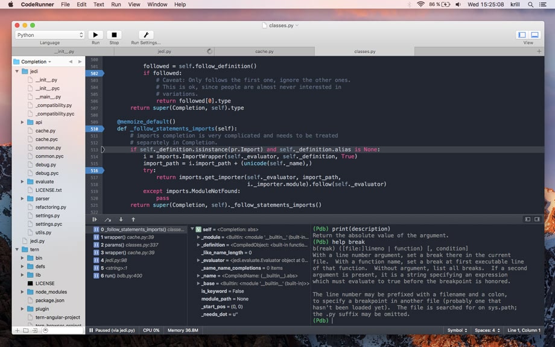Click the pause icon in status bar
555x347 pixels.
click(91, 330)
